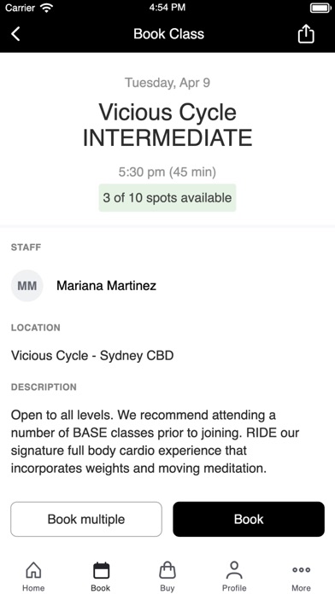
Task: Tap the back arrow in header
Action: 15,34
